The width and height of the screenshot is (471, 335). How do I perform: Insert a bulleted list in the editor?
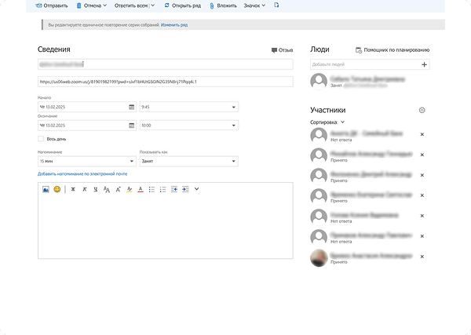tap(152, 189)
